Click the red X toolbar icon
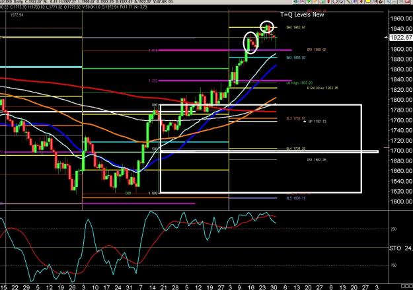This screenshot has width=413, height=290. tap(407, 1)
